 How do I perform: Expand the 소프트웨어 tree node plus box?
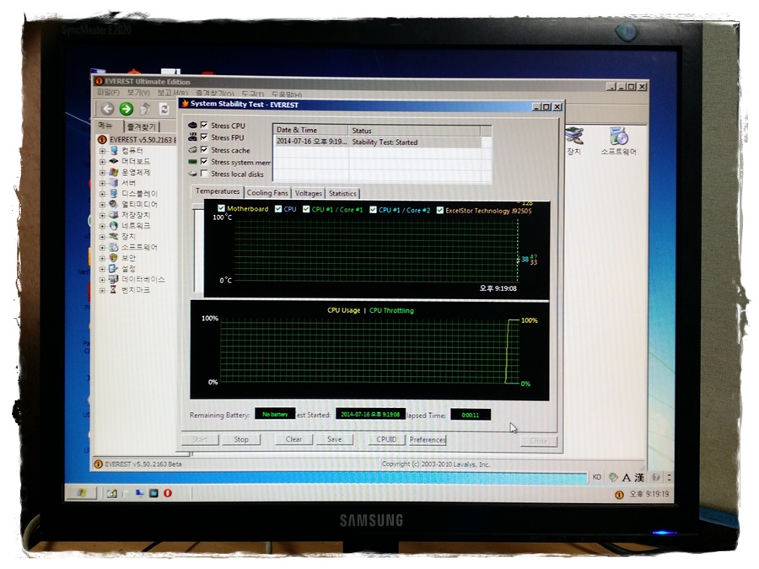pos(102,248)
